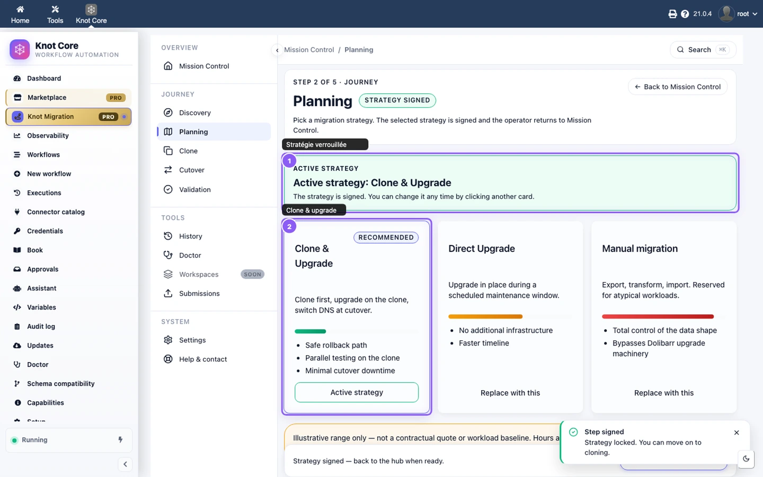Click the Submissions upload icon
This screenshot has width=763, height=477.
tap(168, 293)
